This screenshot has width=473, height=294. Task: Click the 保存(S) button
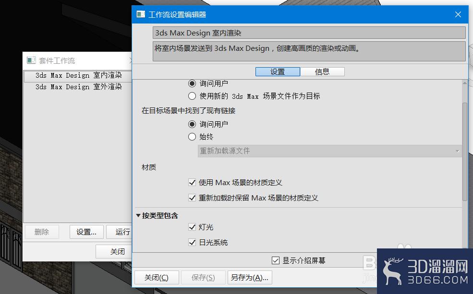tap(203, 277)
